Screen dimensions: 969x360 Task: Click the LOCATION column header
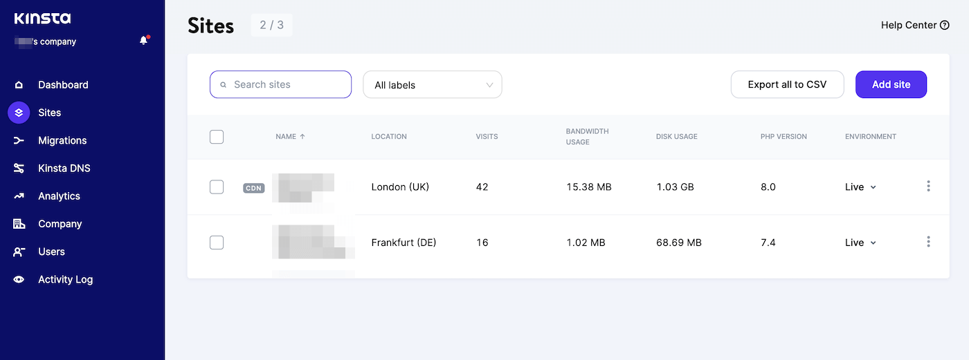389,137
